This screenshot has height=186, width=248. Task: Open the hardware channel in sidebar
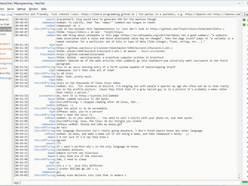tap(5, 44)
